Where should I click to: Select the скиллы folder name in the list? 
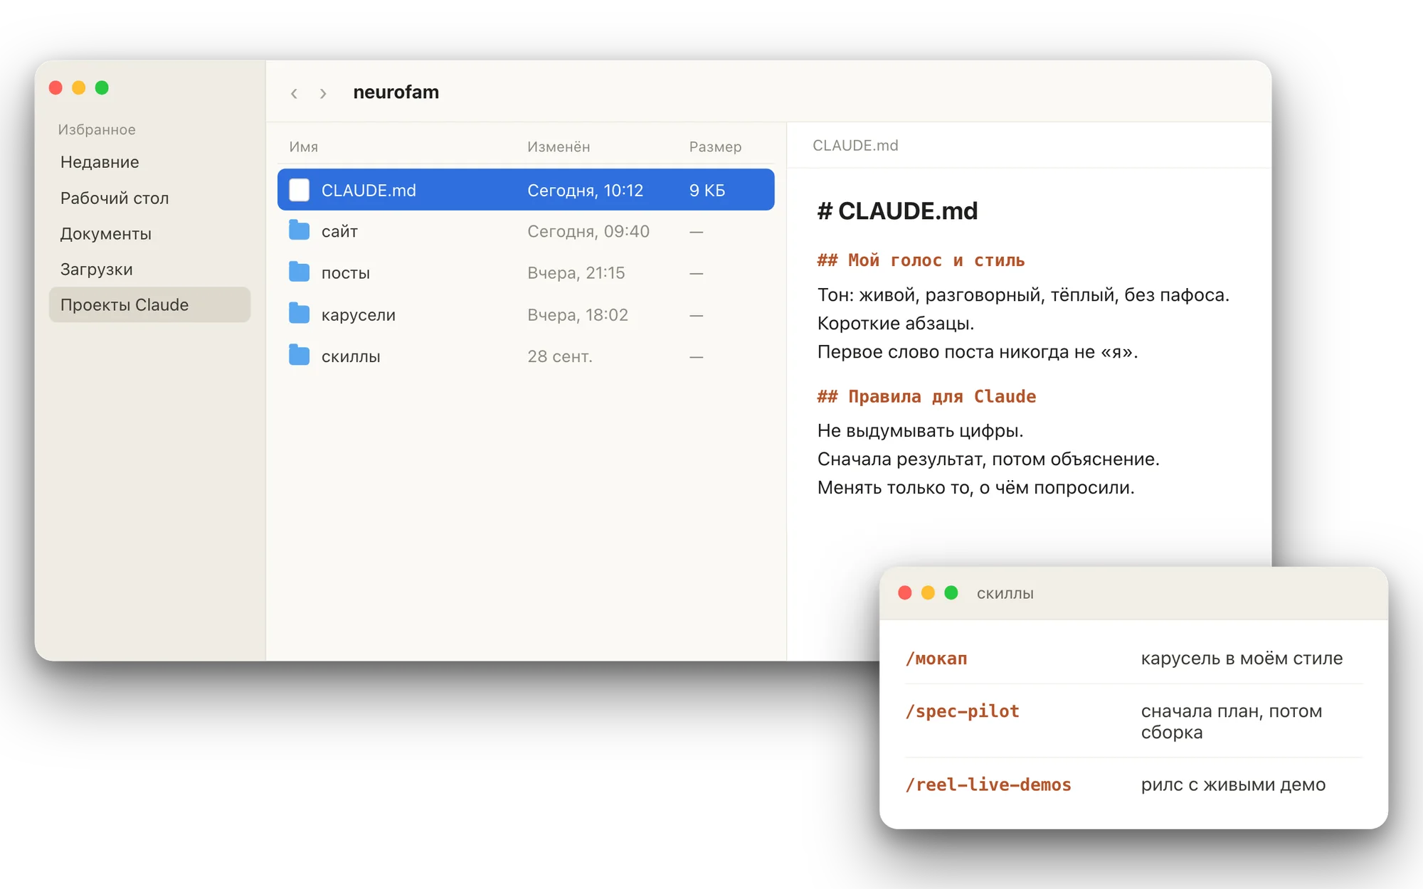[351, 356]
